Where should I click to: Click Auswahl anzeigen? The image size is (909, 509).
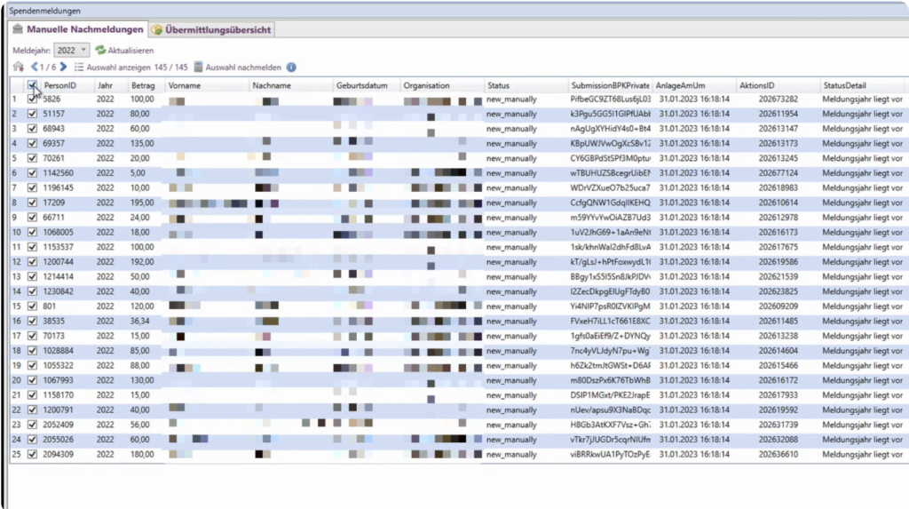pyautogui.click(x=118, y=68)
